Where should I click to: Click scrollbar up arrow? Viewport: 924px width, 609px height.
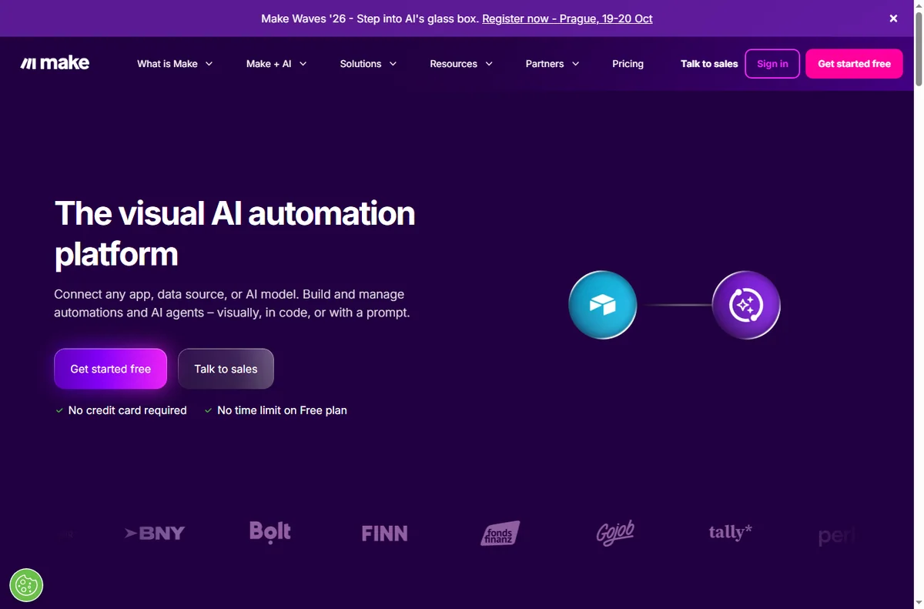pyautogui.click(x=918, y=5)
